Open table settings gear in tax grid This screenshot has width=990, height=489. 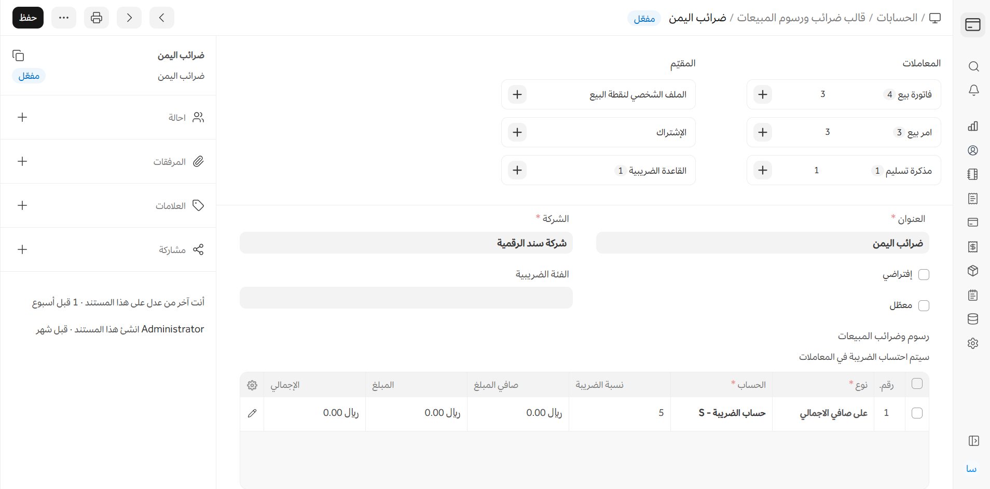pyautogui.click(x=252, y=385)
